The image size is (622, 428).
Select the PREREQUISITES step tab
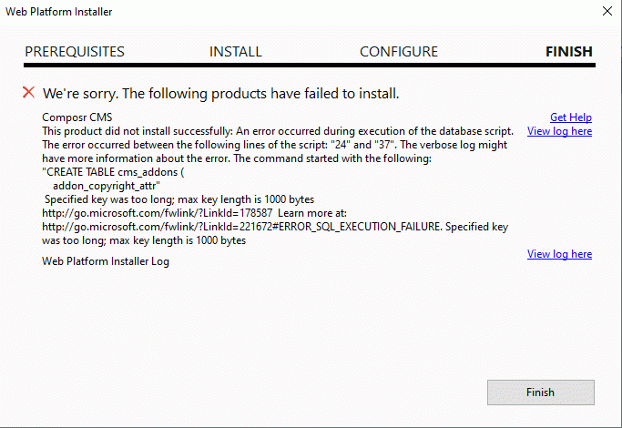tap(75, 52)
